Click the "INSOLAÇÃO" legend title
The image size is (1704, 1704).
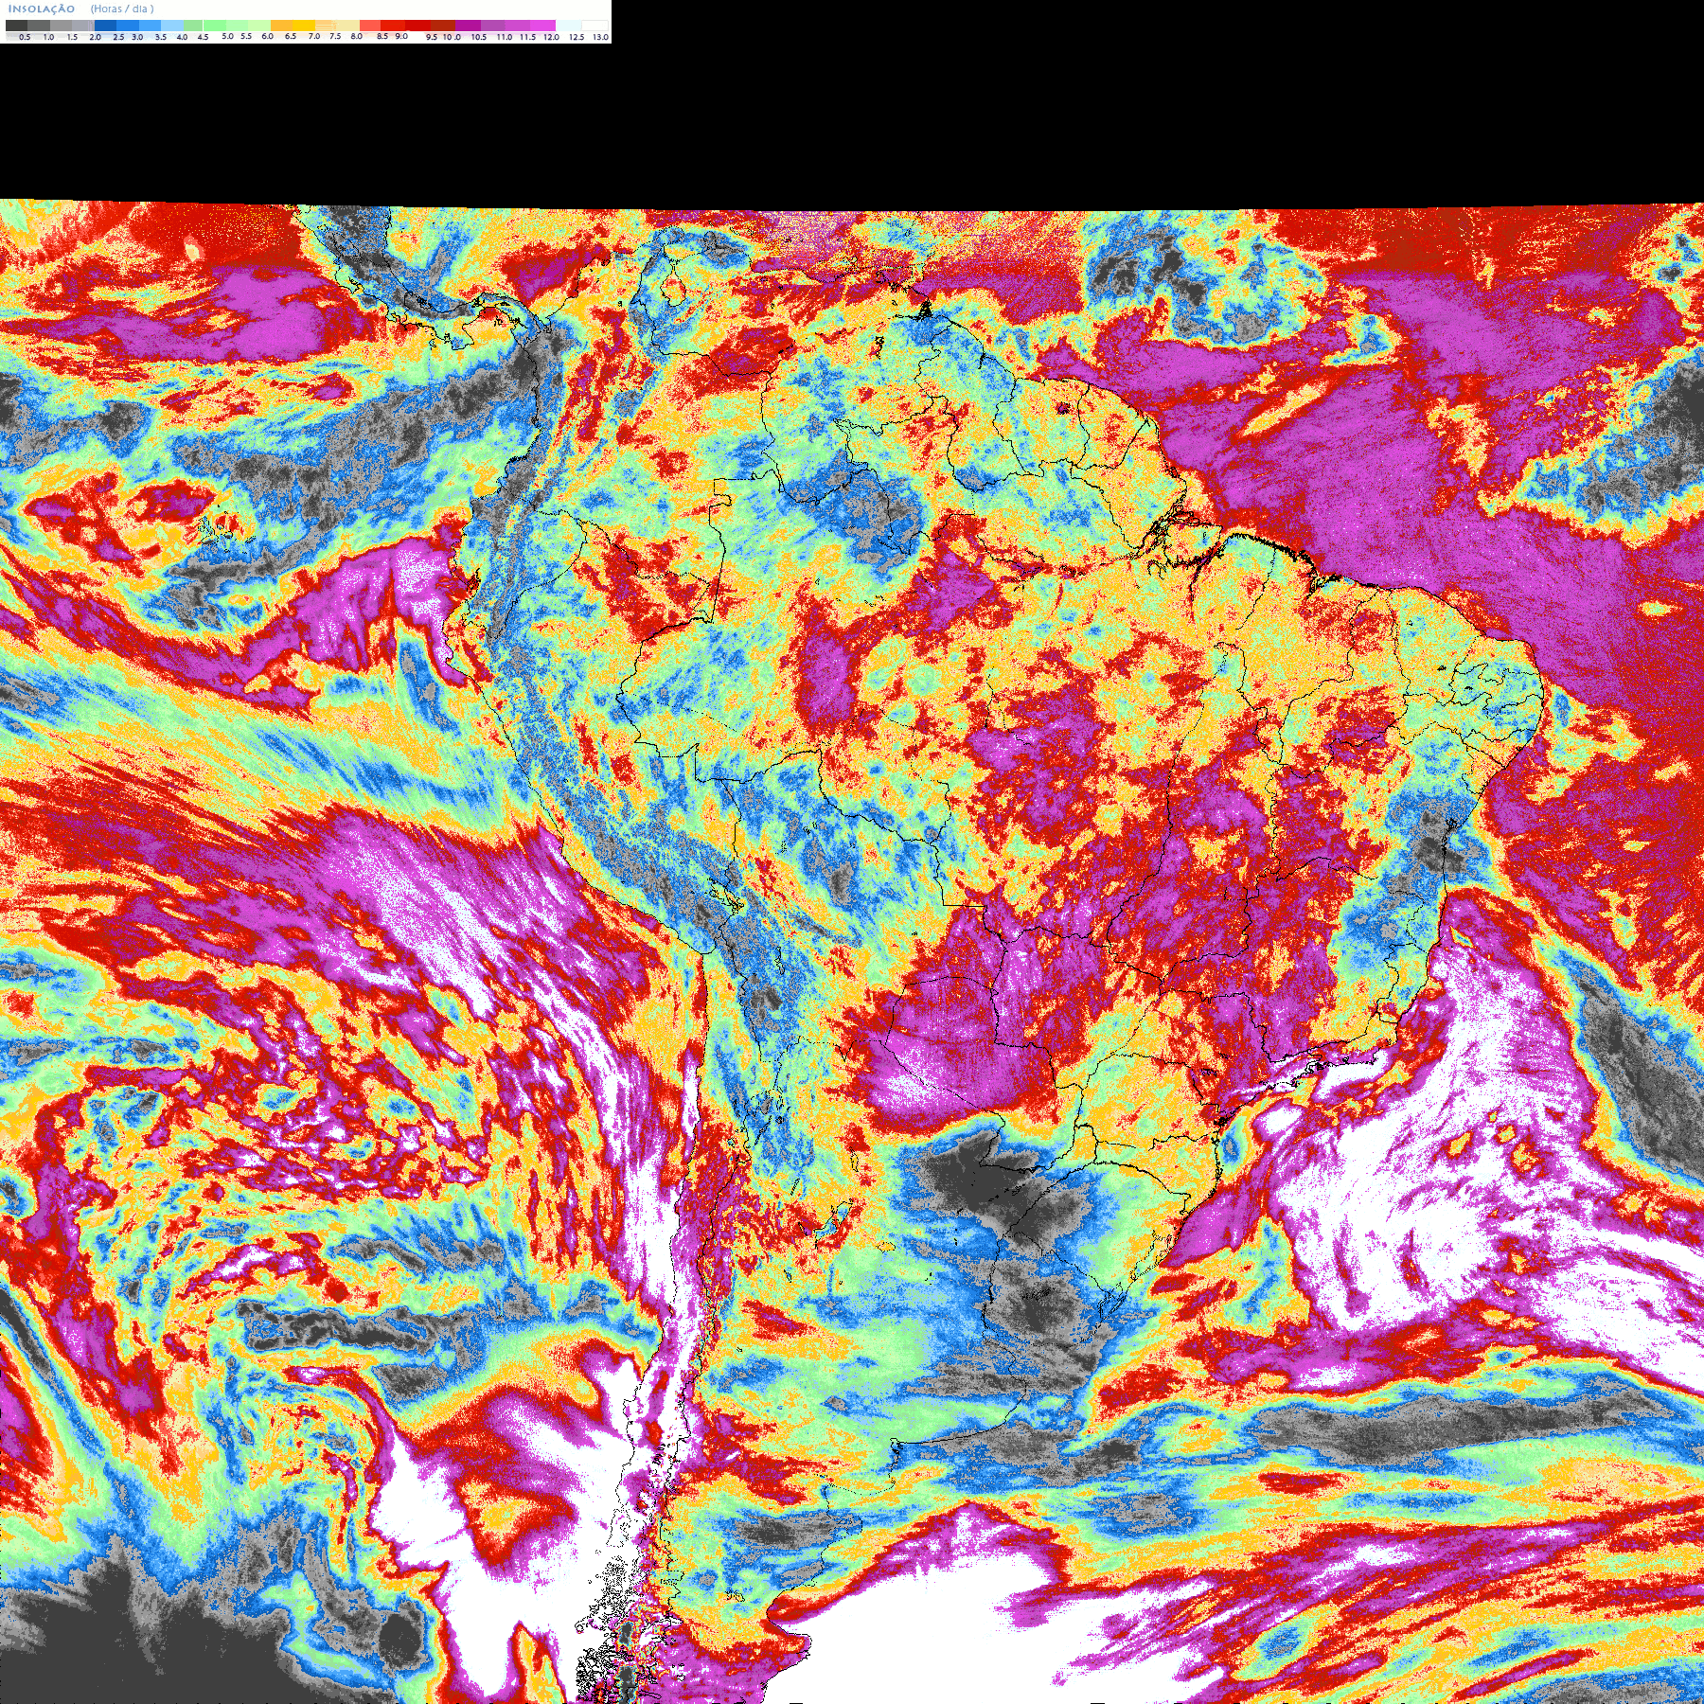pos(42,9)
